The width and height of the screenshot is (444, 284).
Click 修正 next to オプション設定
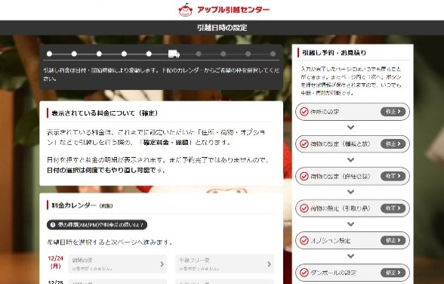(x=393, y=240)
